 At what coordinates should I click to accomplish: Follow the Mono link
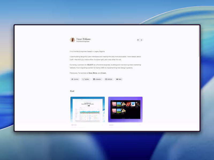(95, 73)
